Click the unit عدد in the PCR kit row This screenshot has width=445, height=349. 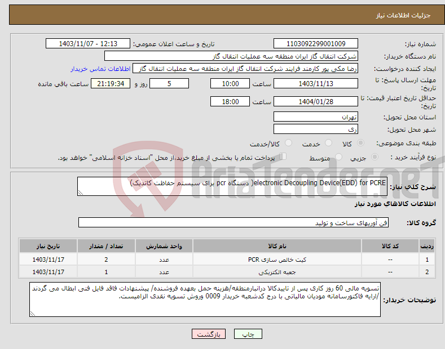pyautogui.click(x=164, y=259)
